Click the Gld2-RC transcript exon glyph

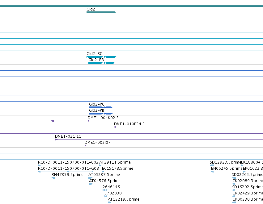[x=101, y=57]
